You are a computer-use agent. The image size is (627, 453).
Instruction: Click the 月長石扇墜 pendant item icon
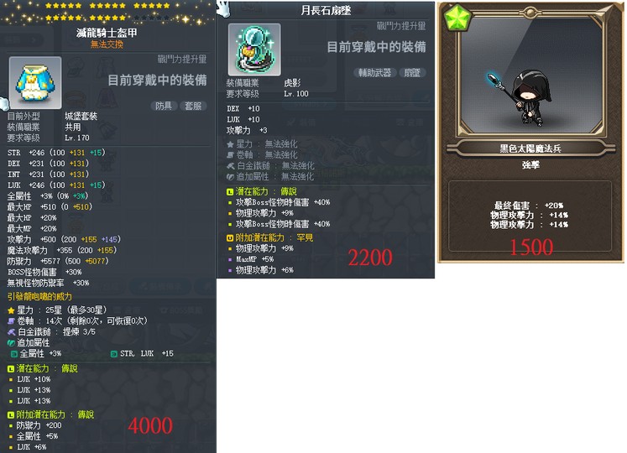(254, 49)
